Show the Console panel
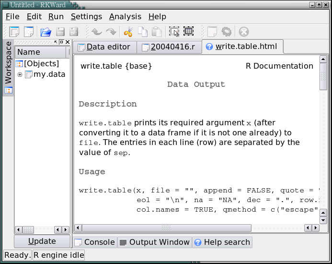Image resolution: width=332 pixels, height=264 pixels. pos(94,242)
